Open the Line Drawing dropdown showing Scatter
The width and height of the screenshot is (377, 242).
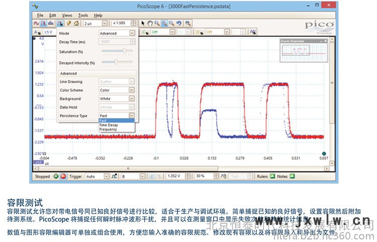(x=117, y=82)
